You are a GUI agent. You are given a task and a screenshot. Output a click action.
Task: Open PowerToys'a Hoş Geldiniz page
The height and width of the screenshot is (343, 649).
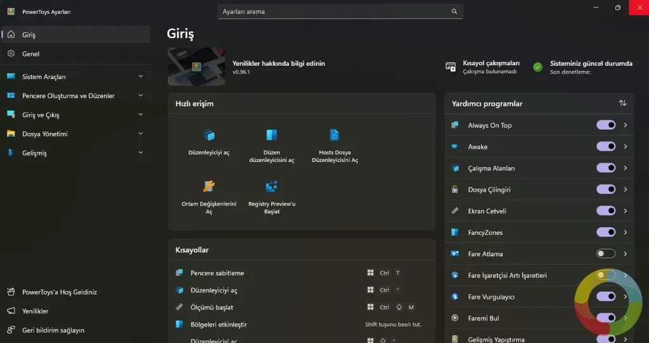click(76, 292)
